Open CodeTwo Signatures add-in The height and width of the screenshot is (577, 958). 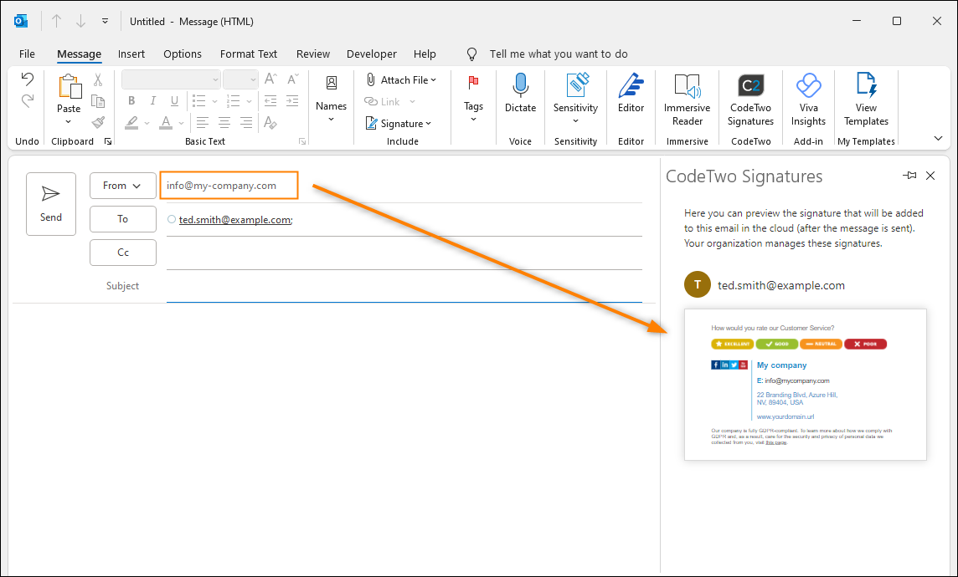[x=750, y=99]
